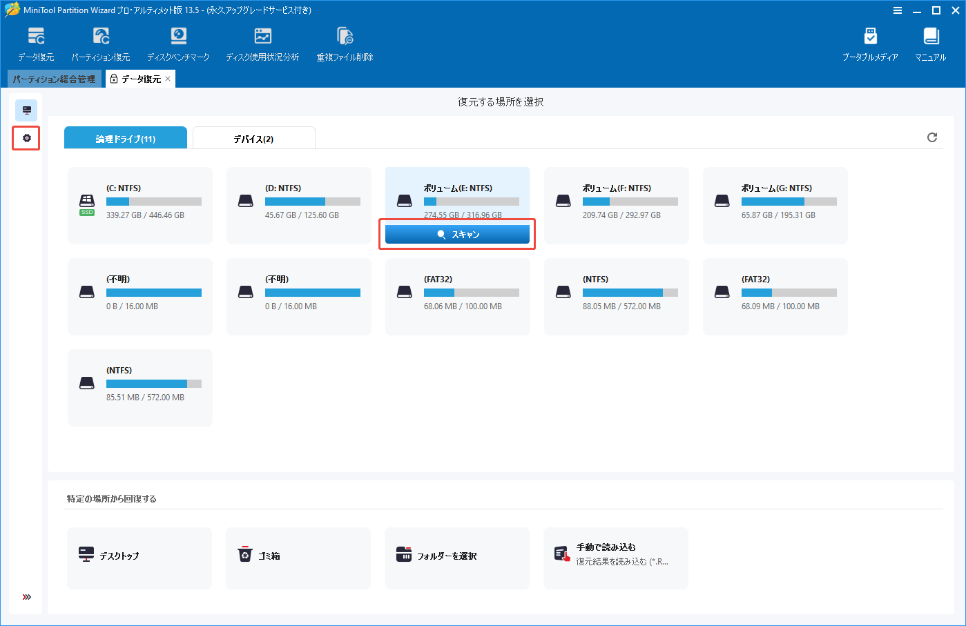
Task: Start ディスク使用状況分析 (Space Analyzer)
Action: pos(262,43)
